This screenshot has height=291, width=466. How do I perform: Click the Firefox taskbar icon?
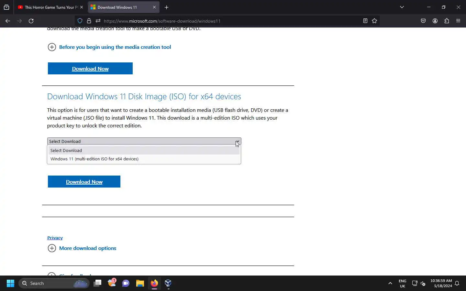pos(154,283)
